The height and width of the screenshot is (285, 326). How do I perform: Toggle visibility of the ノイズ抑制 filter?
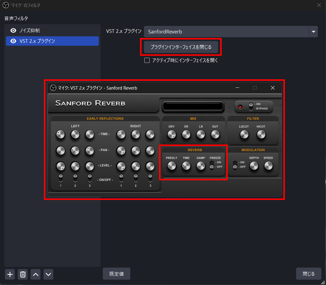tap(13, 30)
